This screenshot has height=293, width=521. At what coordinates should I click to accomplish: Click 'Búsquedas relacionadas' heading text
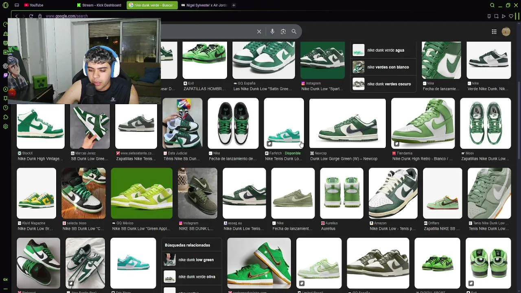(x=187, y=245)
